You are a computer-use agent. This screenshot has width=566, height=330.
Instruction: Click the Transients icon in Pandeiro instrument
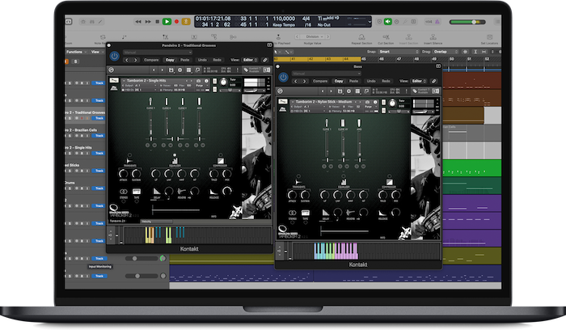coord(129,160)
